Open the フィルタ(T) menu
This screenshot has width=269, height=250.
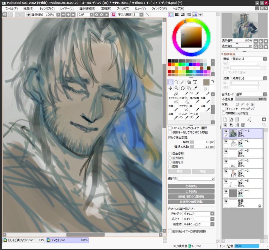point(123,8)
